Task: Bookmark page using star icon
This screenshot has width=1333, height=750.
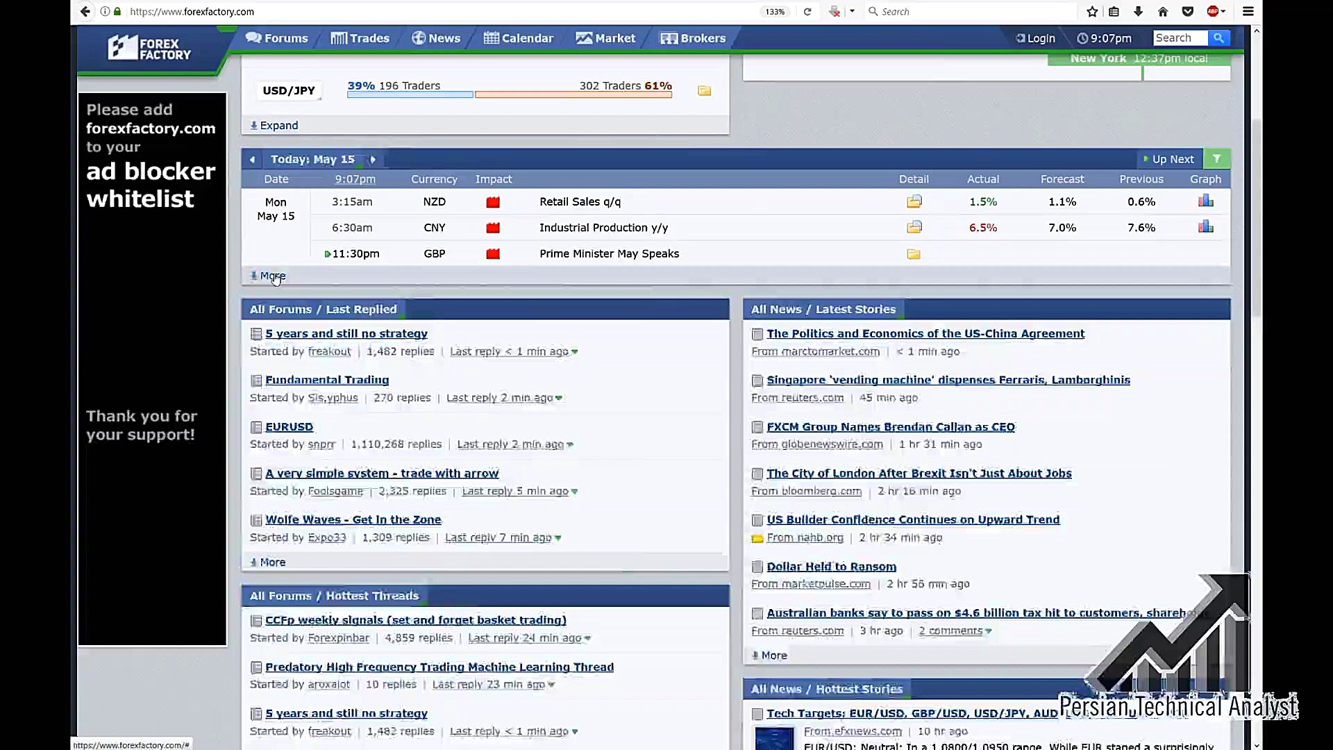Action: click(1092, 11)
